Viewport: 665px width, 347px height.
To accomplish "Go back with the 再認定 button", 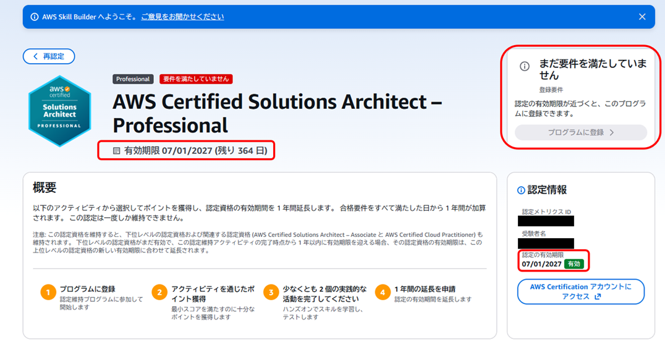I will click(x=49, y=56).
